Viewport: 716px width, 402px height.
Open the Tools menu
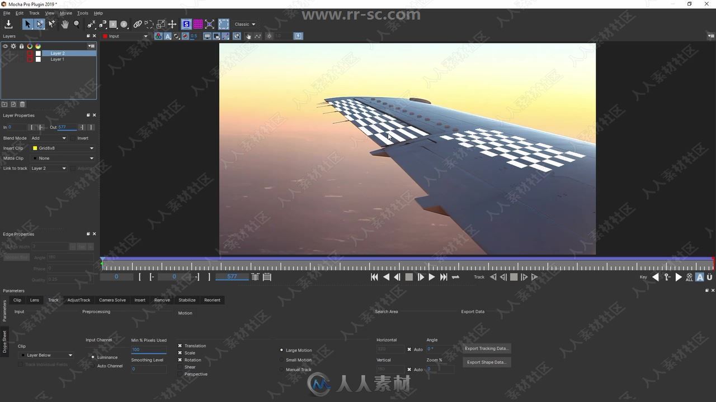(x=83, y=13)
